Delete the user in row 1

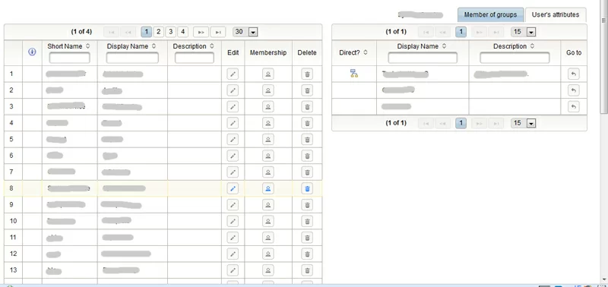coord(307,74)
